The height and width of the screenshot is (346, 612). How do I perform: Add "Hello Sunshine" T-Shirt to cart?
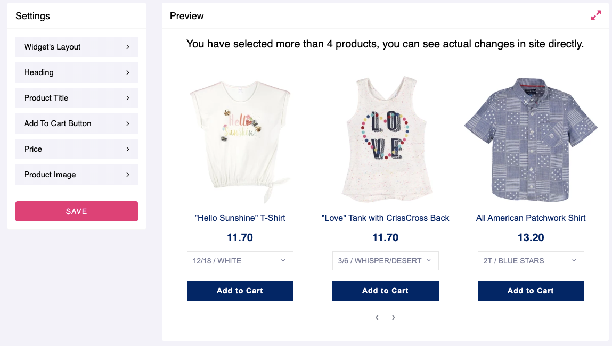coord(240,291)
